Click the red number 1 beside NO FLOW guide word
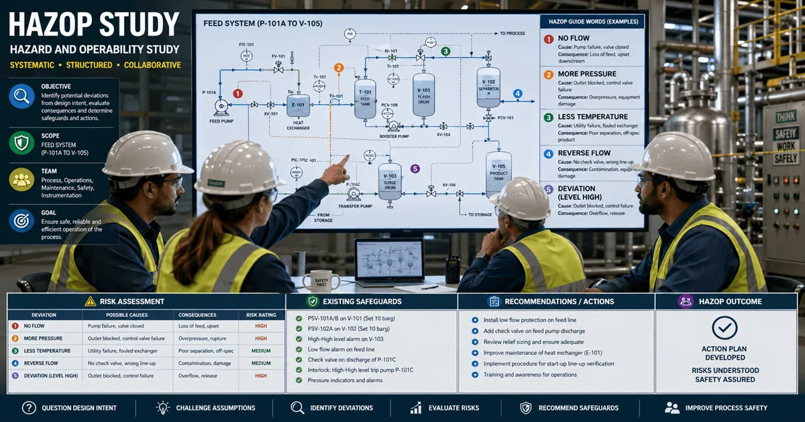 point(549,39)
